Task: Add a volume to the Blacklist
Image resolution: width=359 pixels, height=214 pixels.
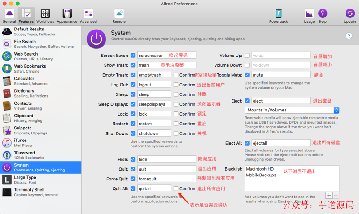Action: pos(329,195)
